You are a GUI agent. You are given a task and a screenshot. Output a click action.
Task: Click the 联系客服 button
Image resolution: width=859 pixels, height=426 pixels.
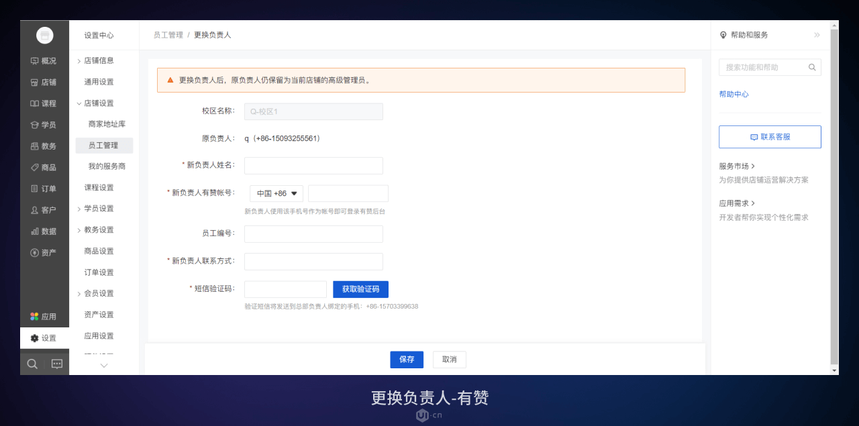[770, 137]
